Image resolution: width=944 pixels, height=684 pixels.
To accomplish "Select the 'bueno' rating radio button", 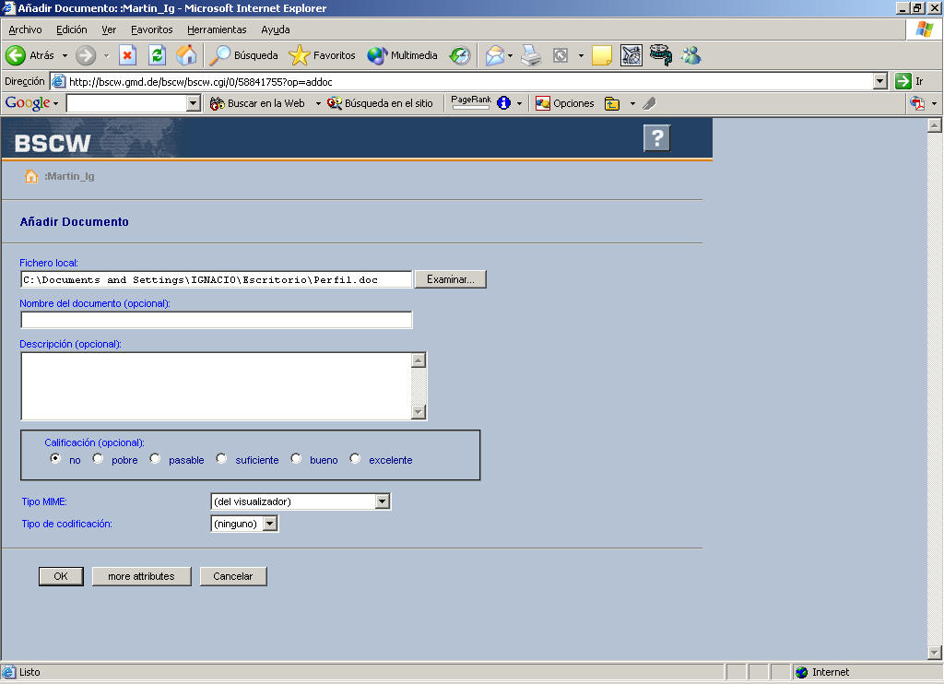I will [x=296, y=459].
